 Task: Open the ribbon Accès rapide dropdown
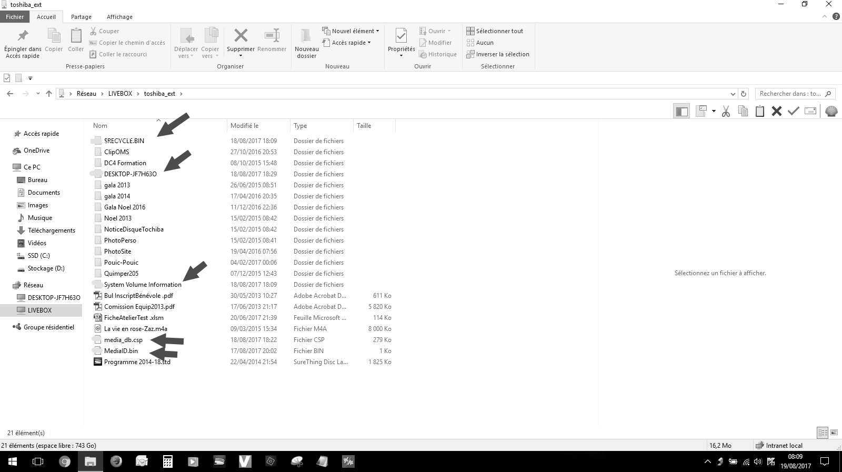pos(346,43)
